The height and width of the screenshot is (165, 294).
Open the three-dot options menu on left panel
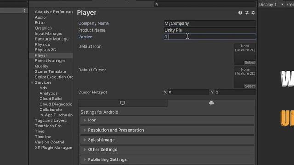click(x=24, y=11)
